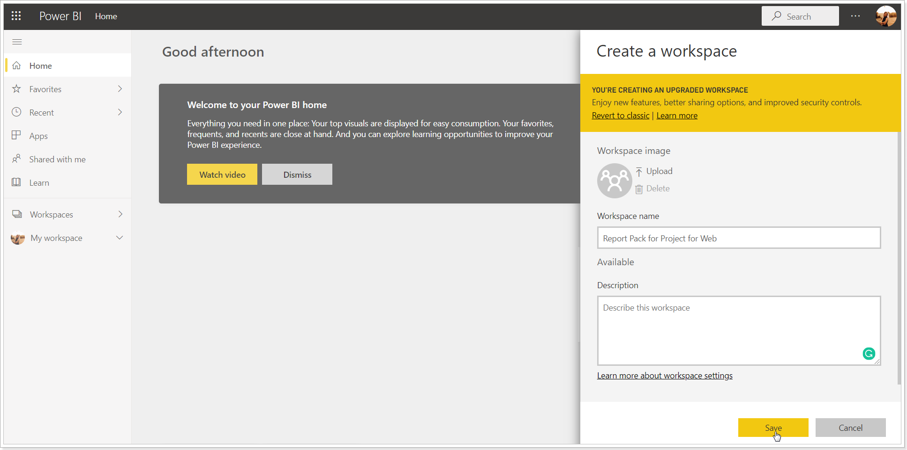Open Recent in the sidebar
907x450 pixels.
point(68,112)
